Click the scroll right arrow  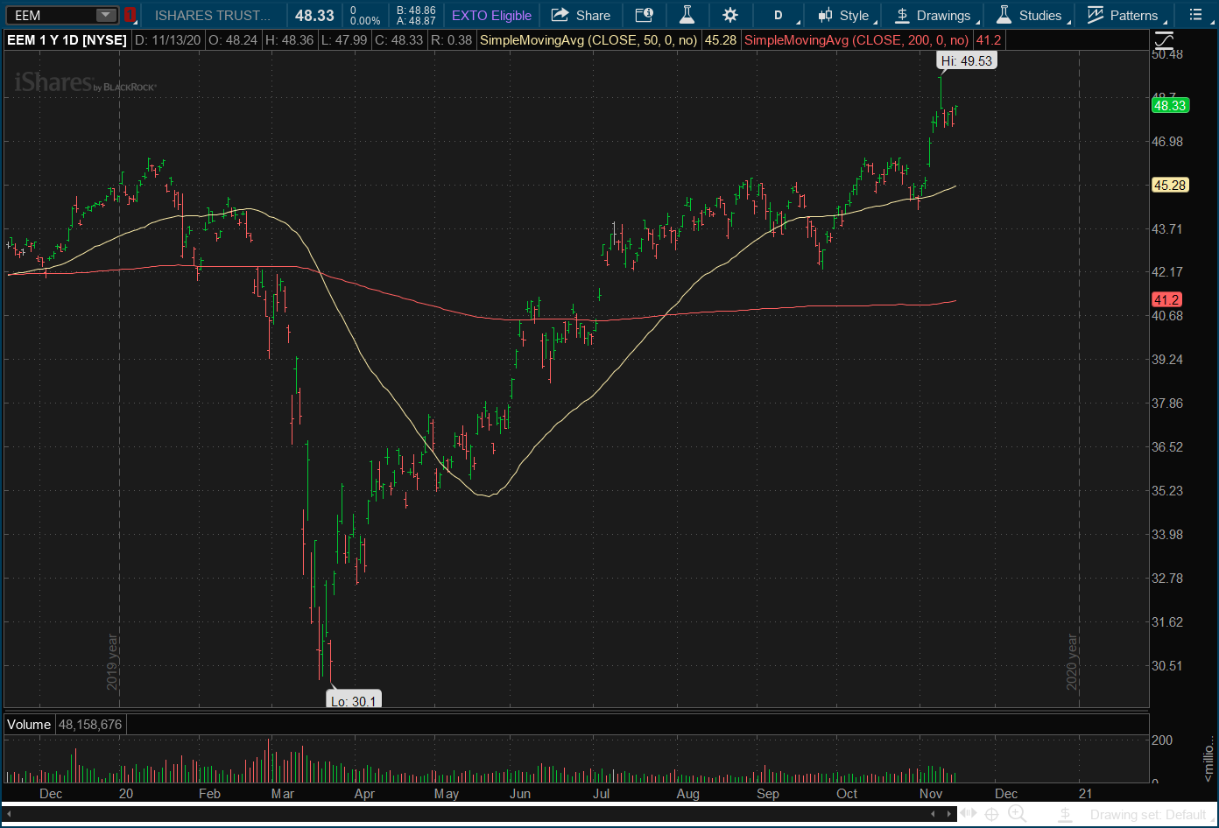[x=948, y=814]
